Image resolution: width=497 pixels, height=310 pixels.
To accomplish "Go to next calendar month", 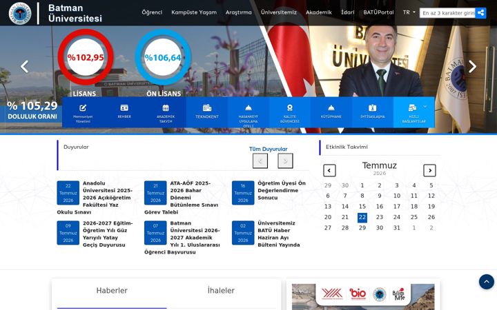I will click(x=430, y=171).
